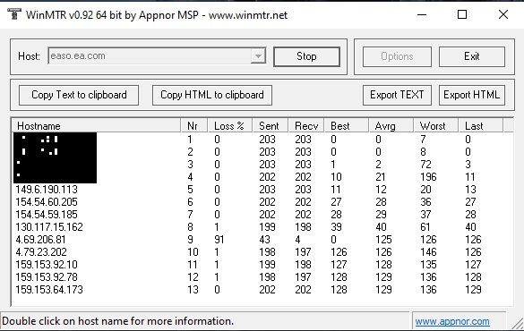524x331 pixels.
Task: Click the Exit button
Action: click(x=471, y=56)
